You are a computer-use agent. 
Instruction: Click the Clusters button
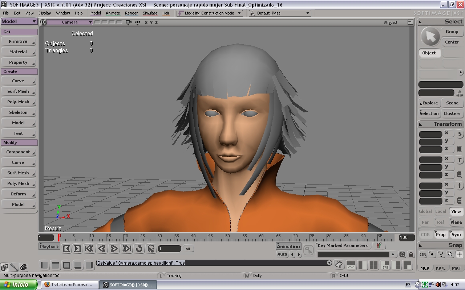(x=452, y=113)
